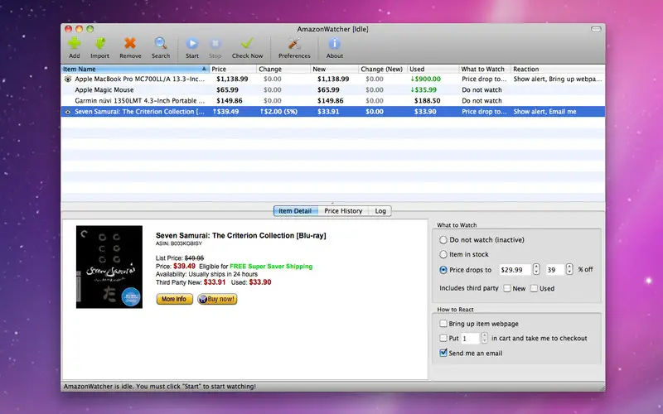Click the What to Watch column header
663x414 pixels.
[x=485, y=69]
